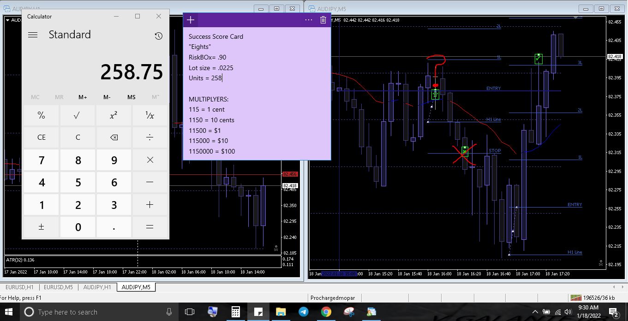Open the Action Center notifications icon

[614, 312]
